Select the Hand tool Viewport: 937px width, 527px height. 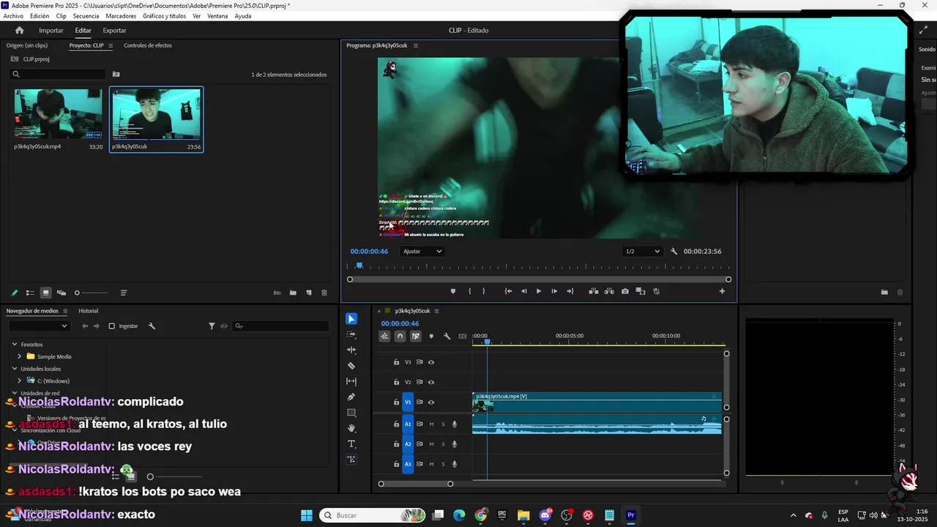click(x=351, y=428)
